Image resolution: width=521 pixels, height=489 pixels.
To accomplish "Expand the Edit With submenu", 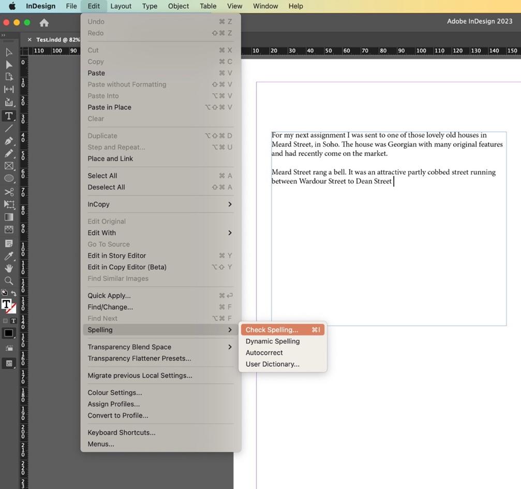I will click(160, 233).
